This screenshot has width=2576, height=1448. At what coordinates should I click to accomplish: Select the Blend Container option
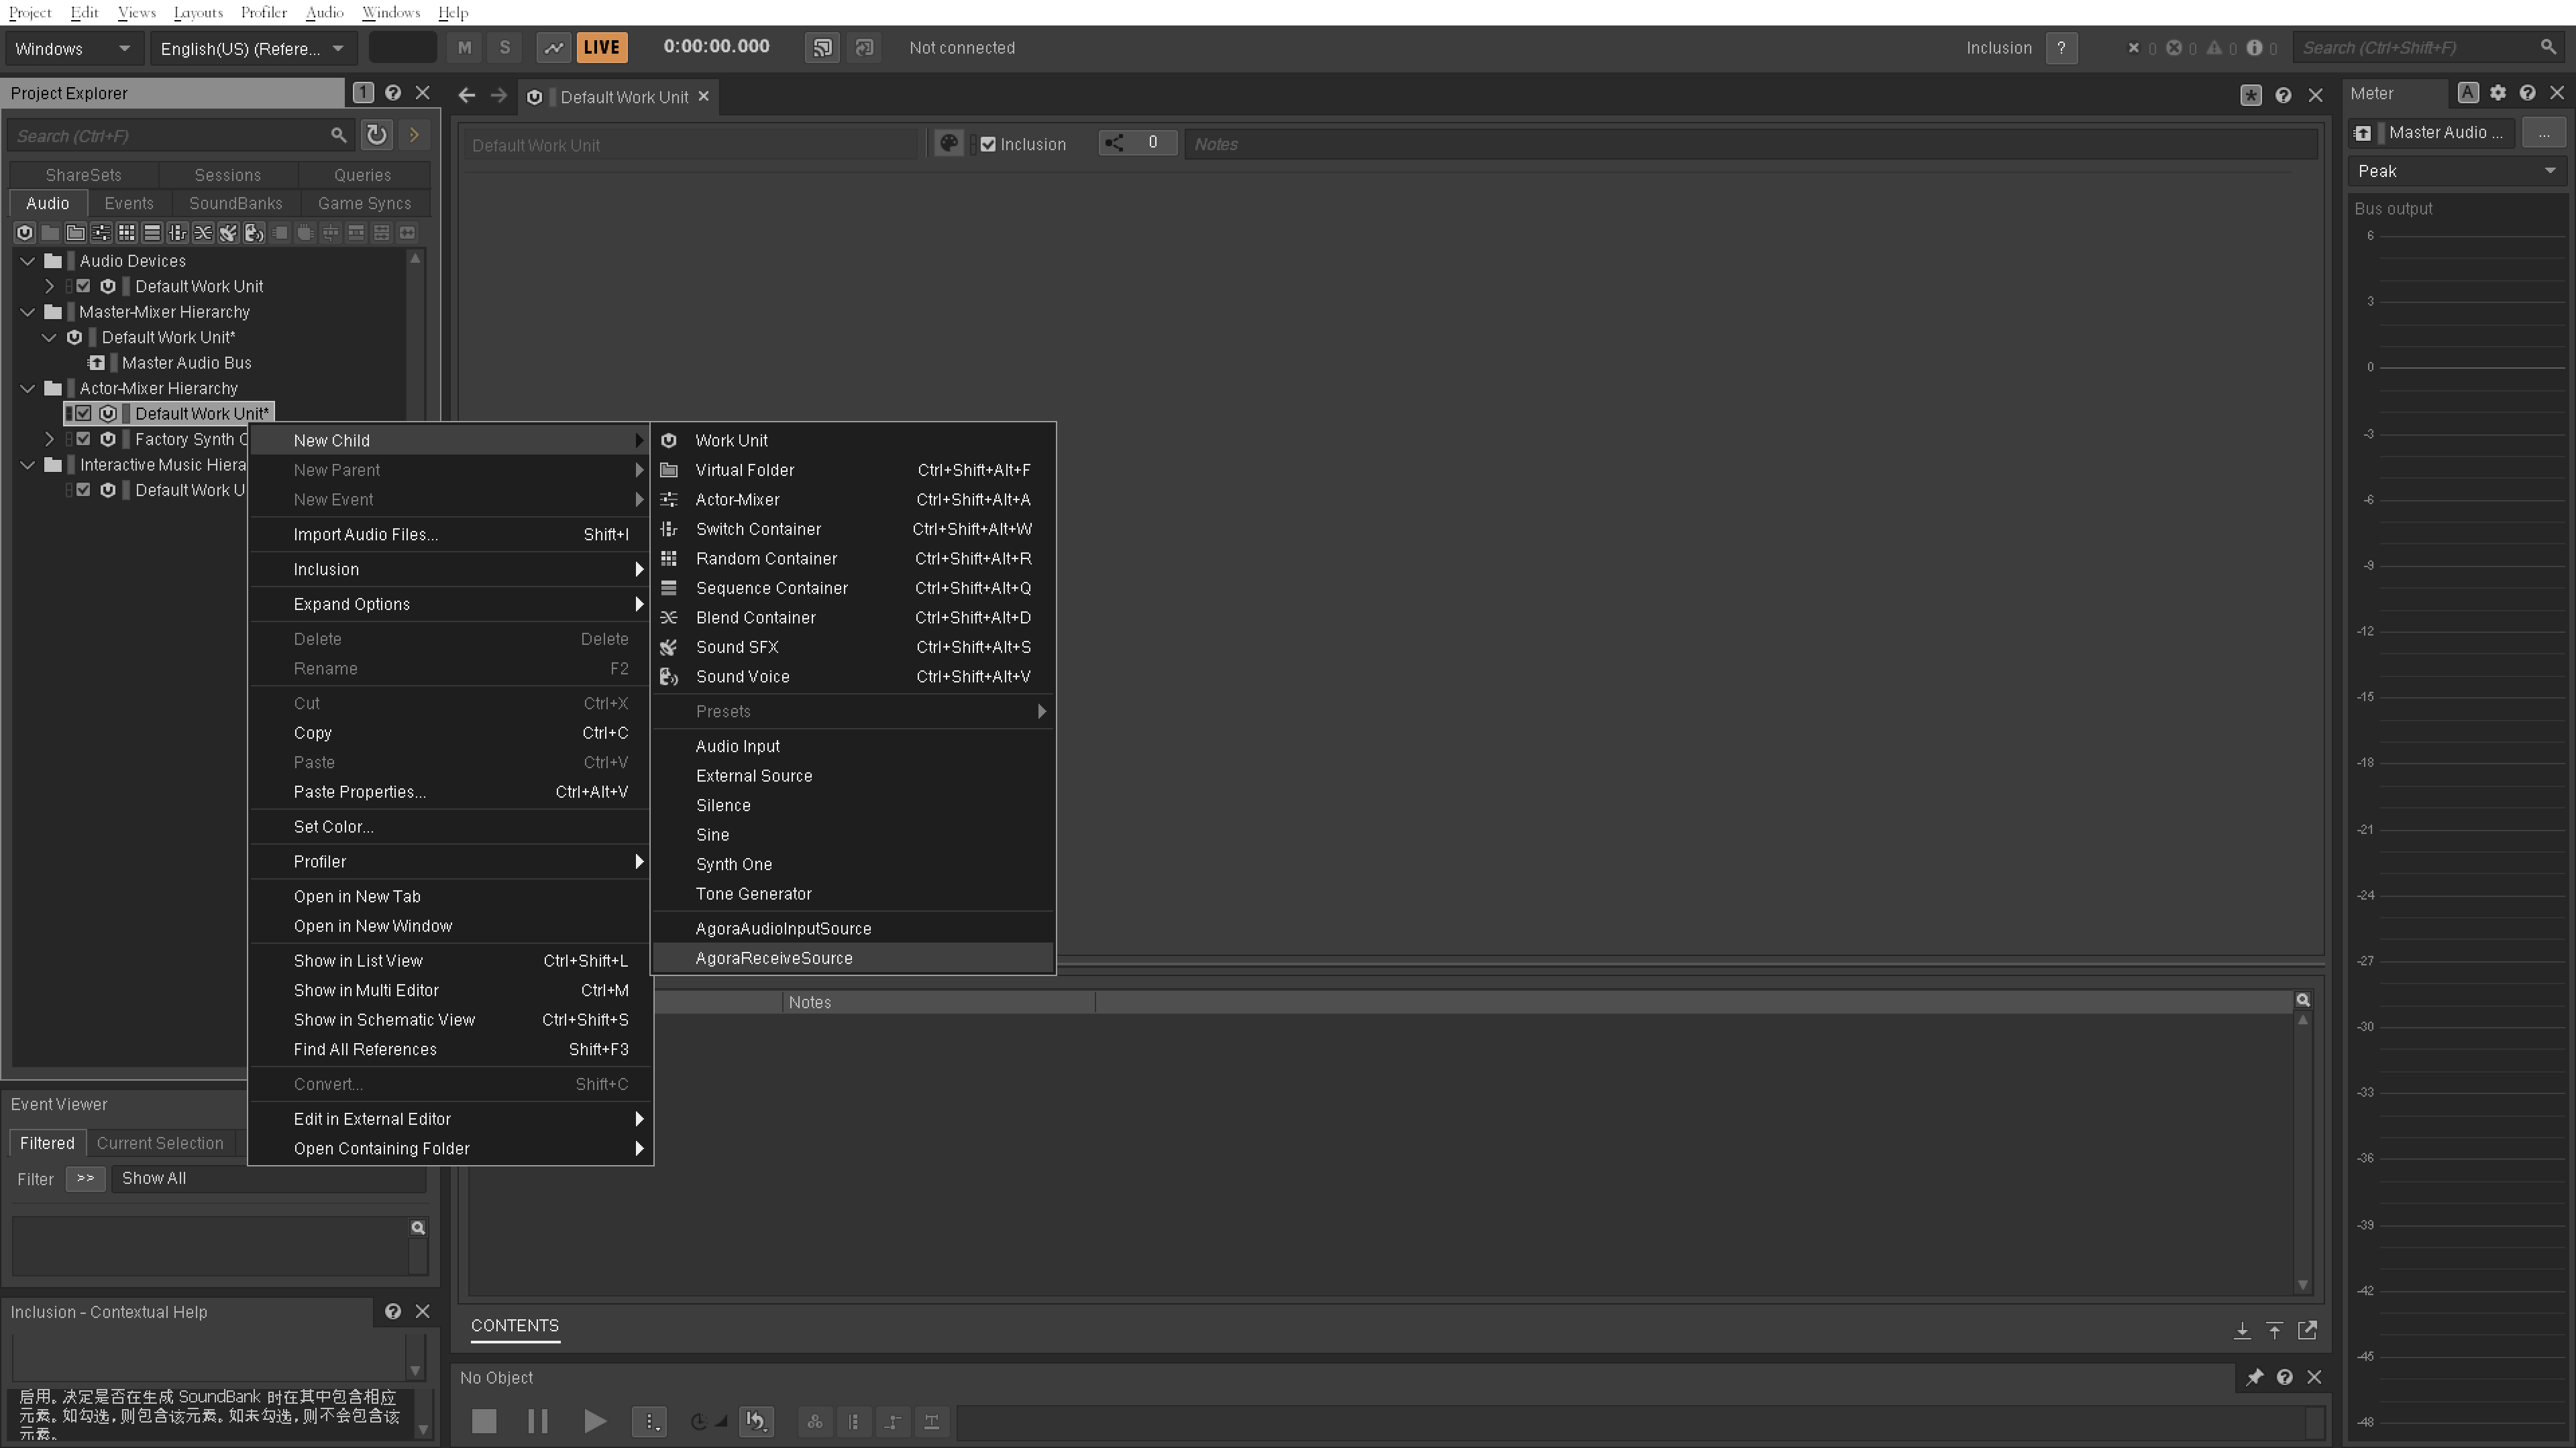(755, 617)
